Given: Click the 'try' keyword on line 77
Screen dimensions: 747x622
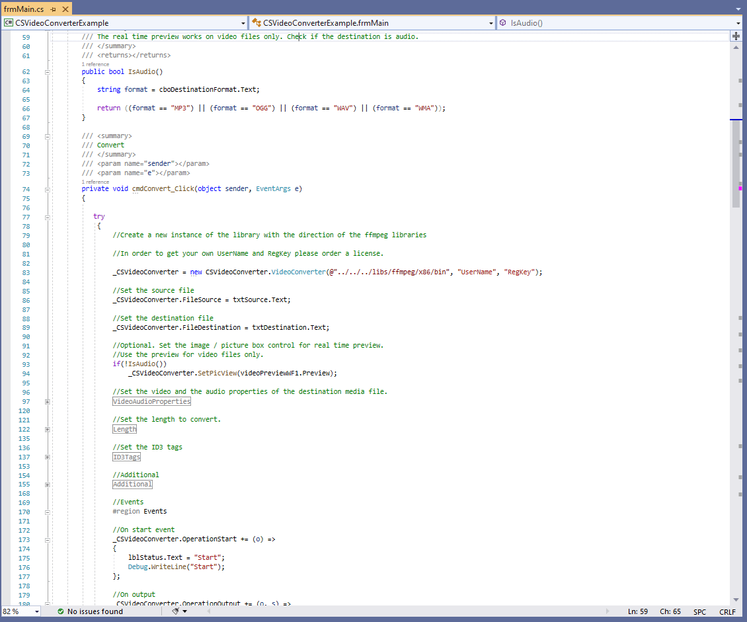Looking at the screenshot, I should [x=99, y=216].
